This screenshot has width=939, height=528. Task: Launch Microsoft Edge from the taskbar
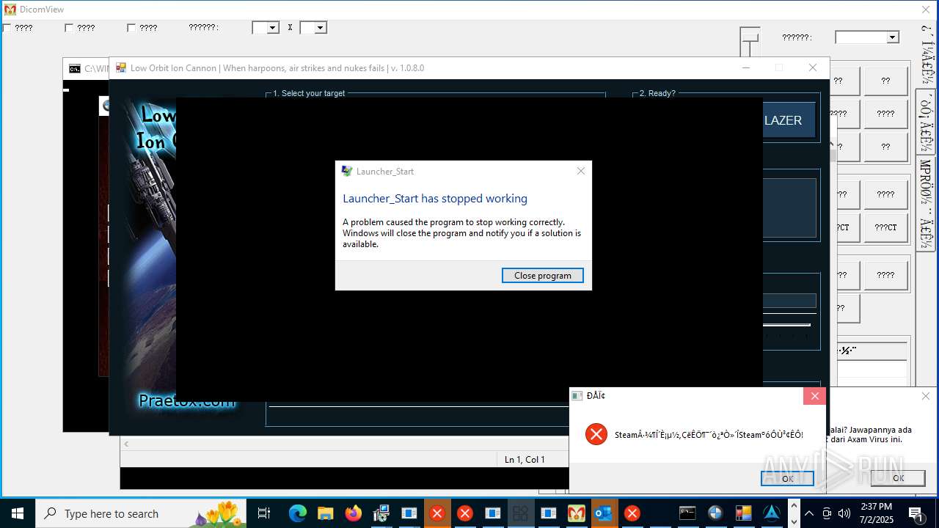click(297, 513)
